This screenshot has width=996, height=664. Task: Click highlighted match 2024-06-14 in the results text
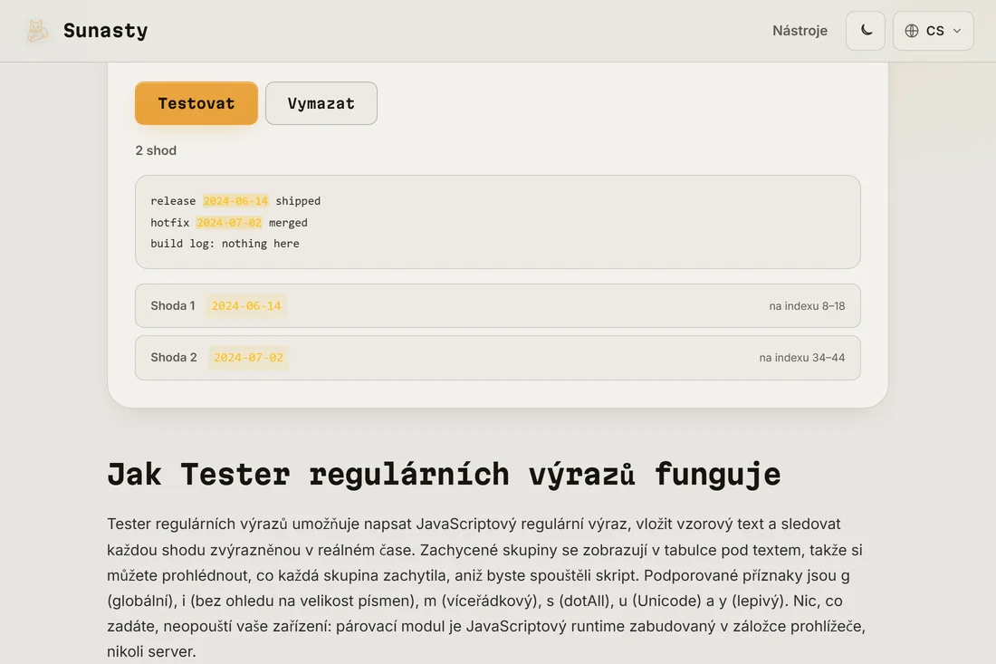pos(235,201)
